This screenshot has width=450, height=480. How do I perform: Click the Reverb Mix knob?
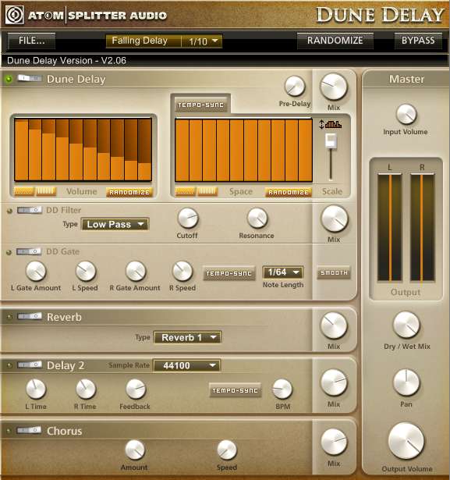pyautogui.click(x=334, y=325)
